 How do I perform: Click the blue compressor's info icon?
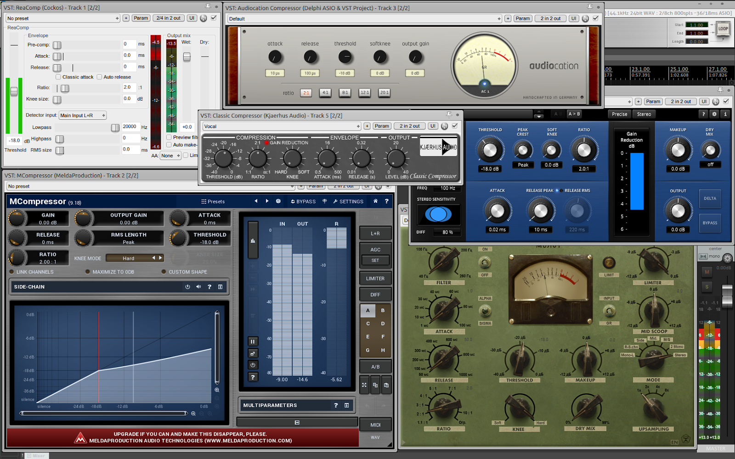coord(725,114)
